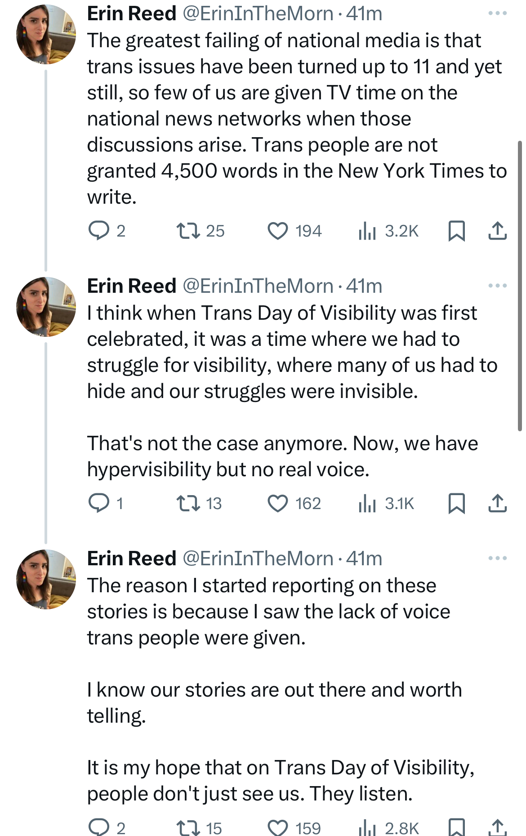Share the hypervisibility tweet
Screen dimensions: 526x836
(x=498, y=503)
